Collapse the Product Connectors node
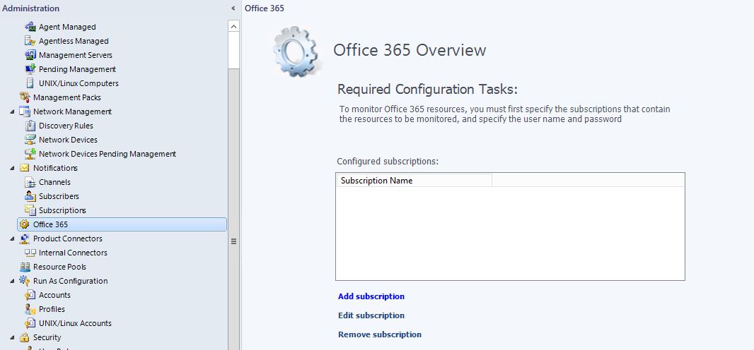The height and width of the screenshot is (350, 754). click(12, 239)
